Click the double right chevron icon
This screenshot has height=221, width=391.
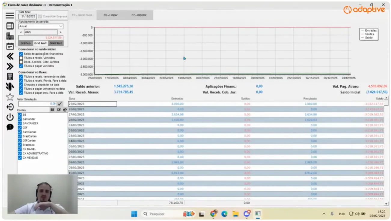point(10,66)
